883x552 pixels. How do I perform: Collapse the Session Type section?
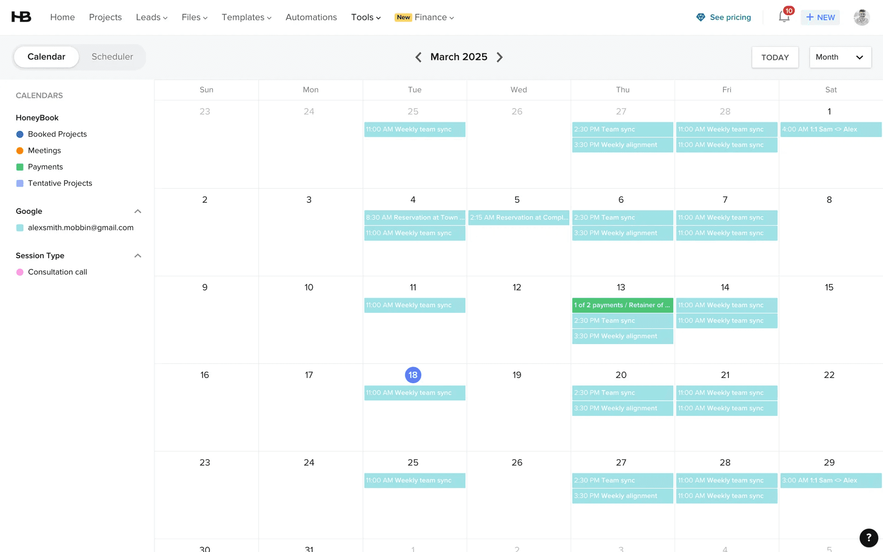tap(138, 256)
